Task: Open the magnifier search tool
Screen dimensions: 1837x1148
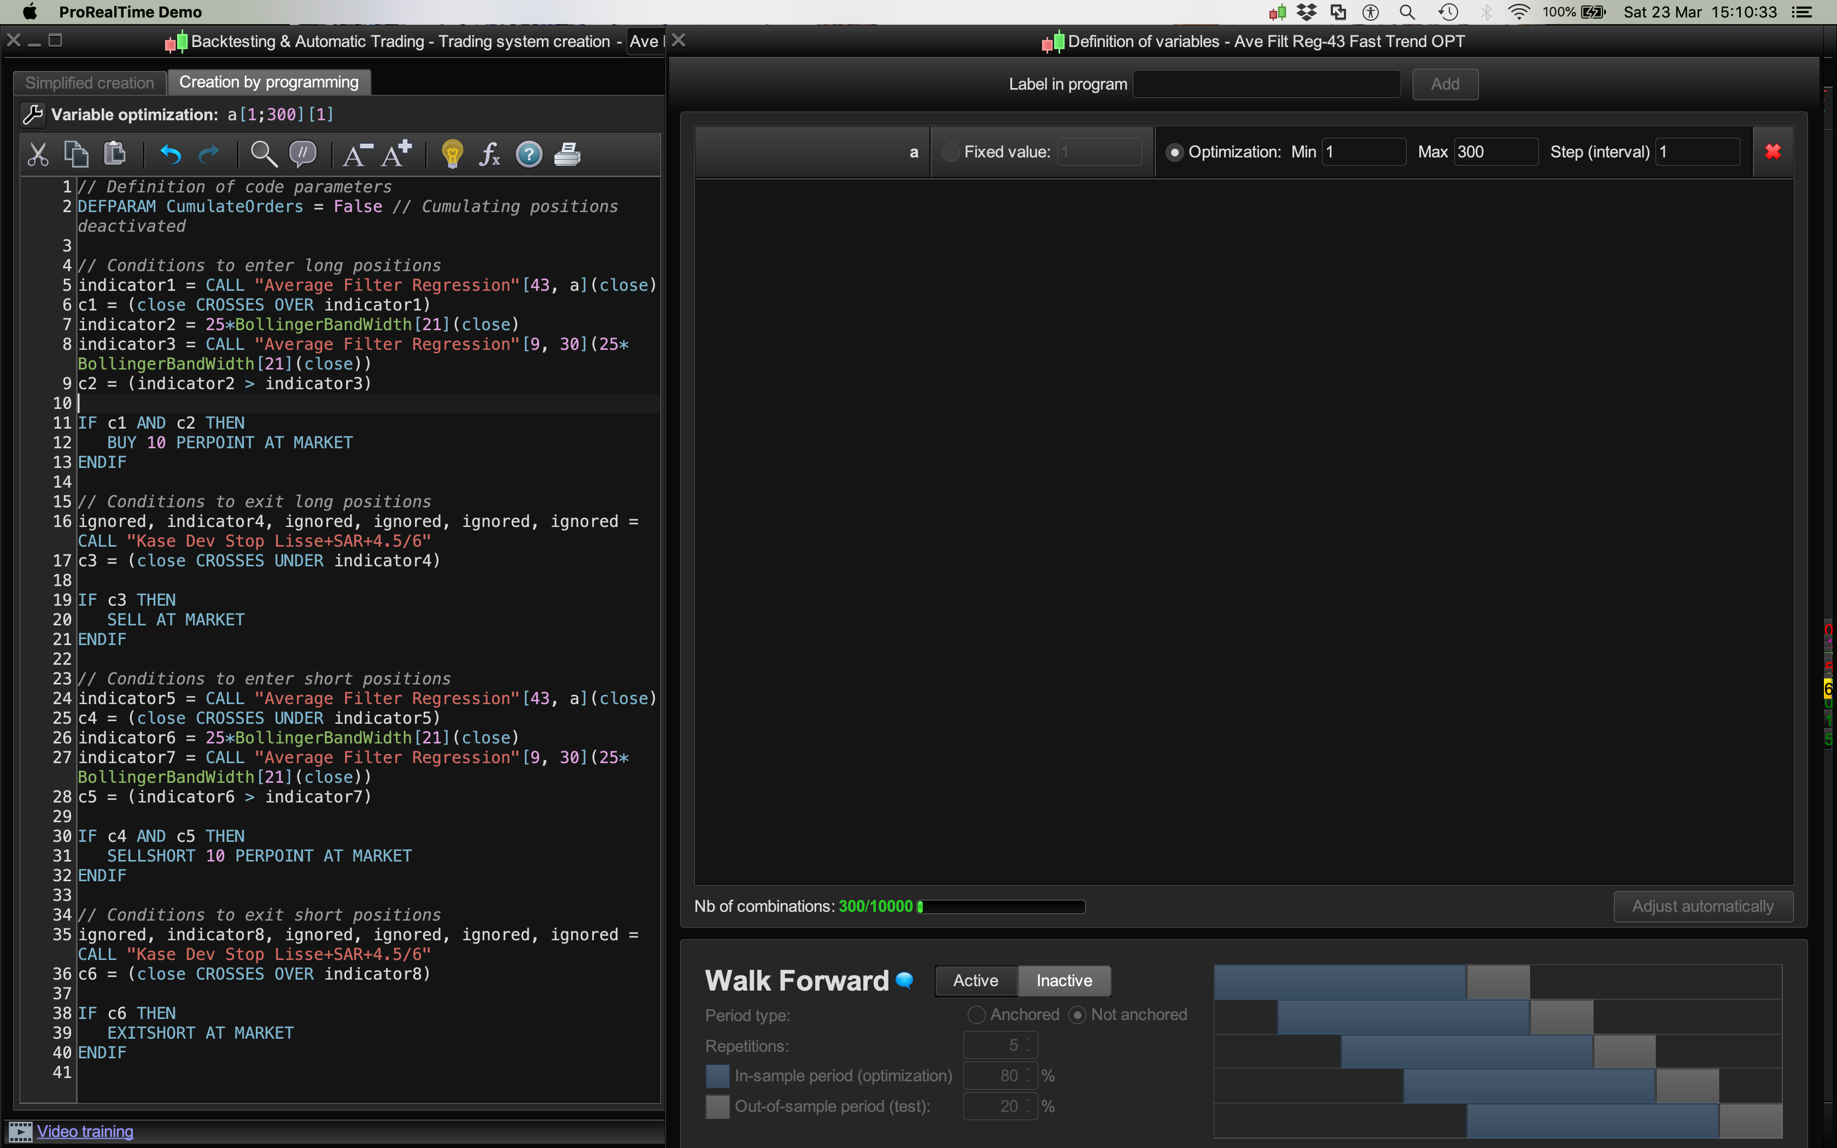Action: click(264, 154)
